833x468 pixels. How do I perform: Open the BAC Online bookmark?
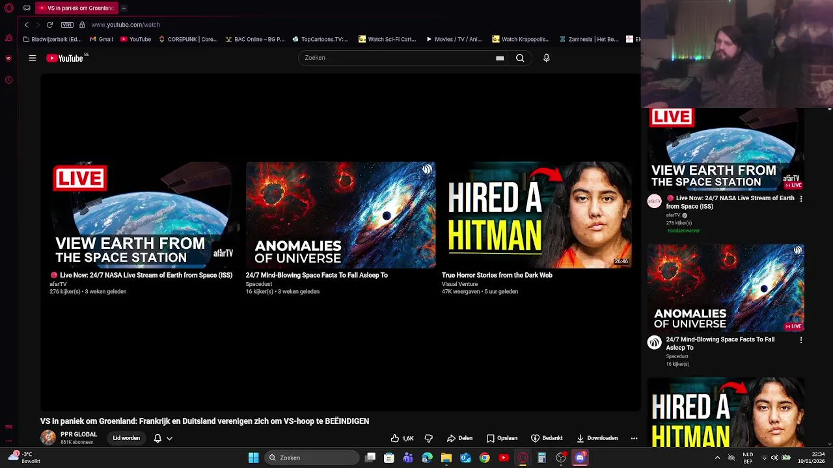(x=255, y=39)
